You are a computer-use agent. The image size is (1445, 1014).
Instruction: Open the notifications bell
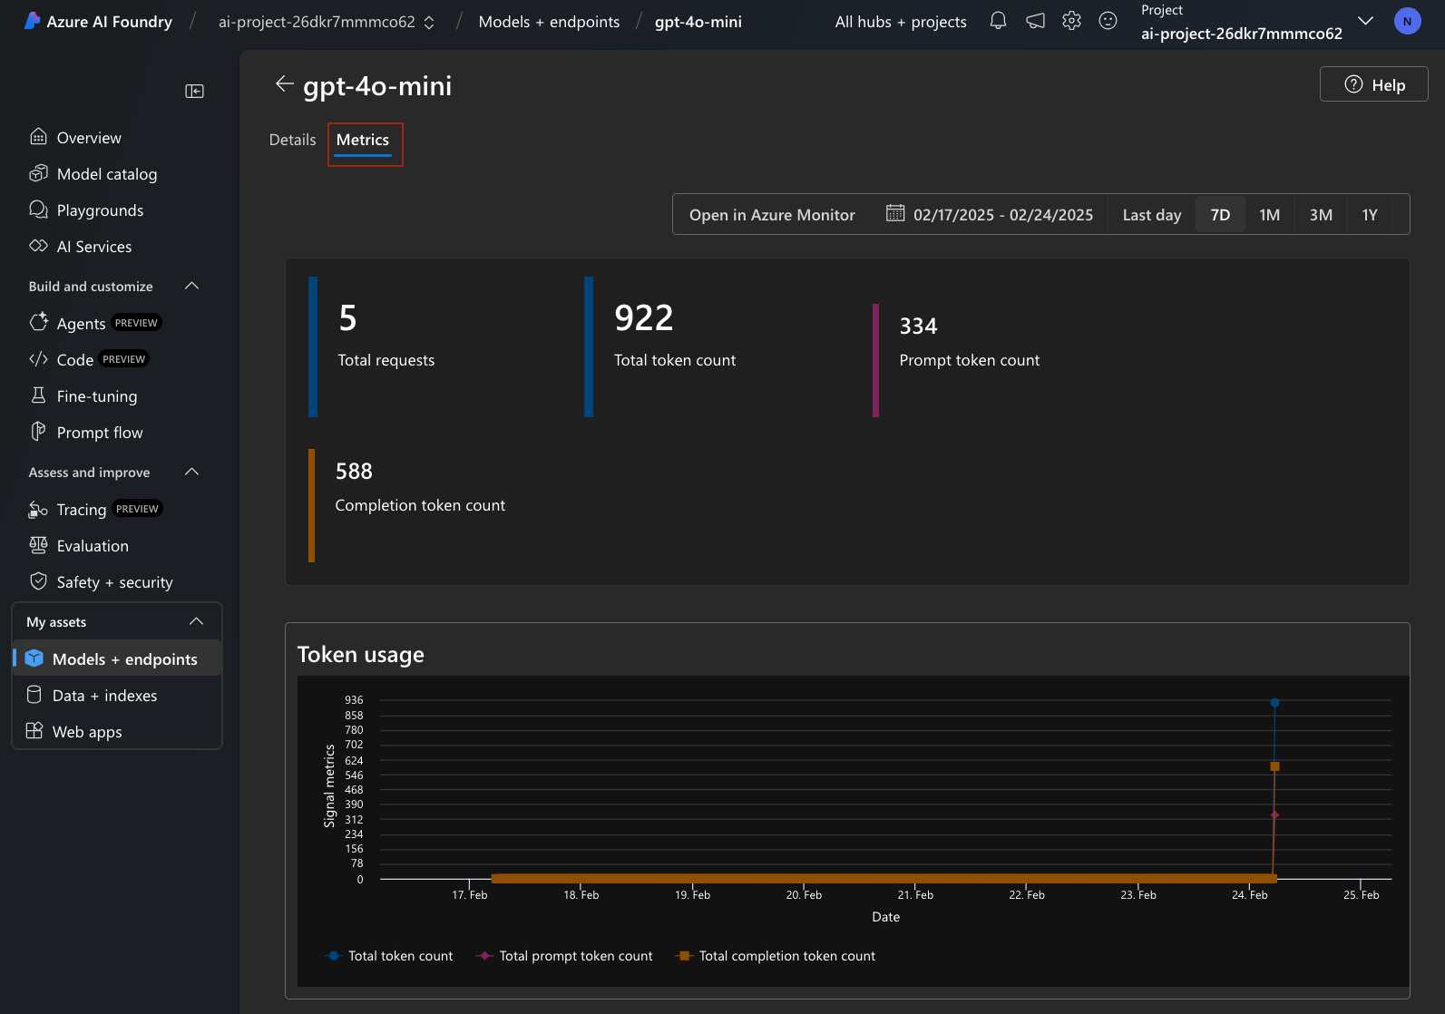pos(998,21)
